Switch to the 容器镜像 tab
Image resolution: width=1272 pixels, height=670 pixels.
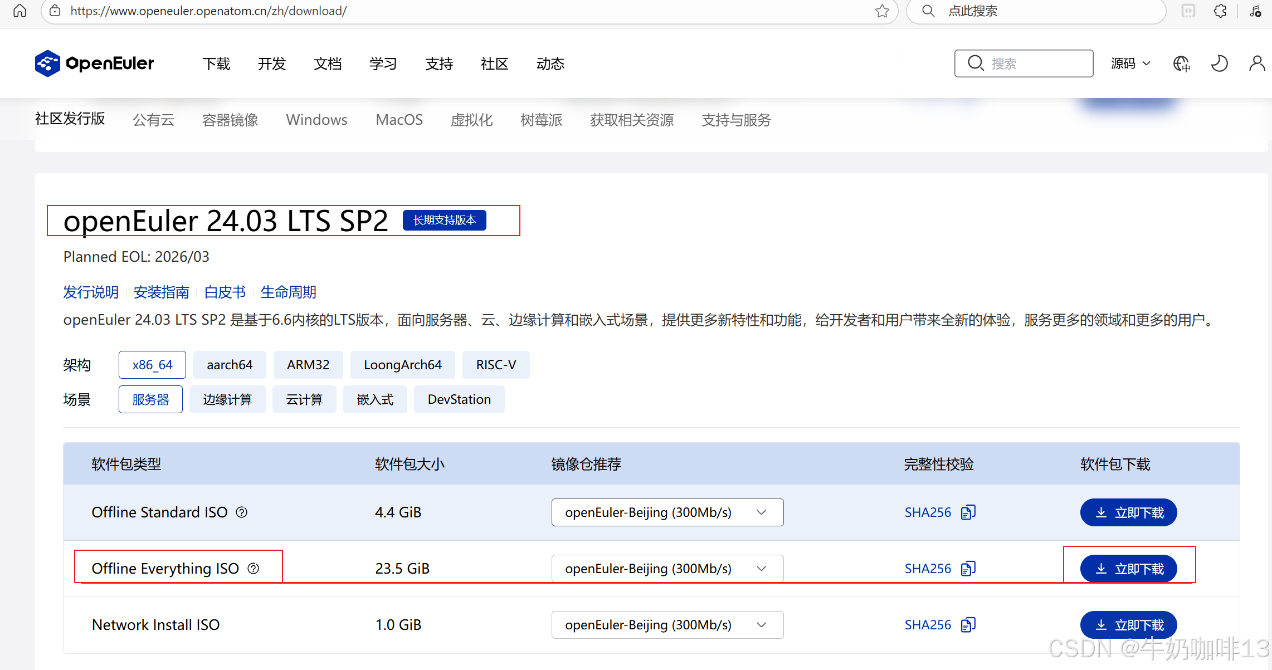[230, 120]
